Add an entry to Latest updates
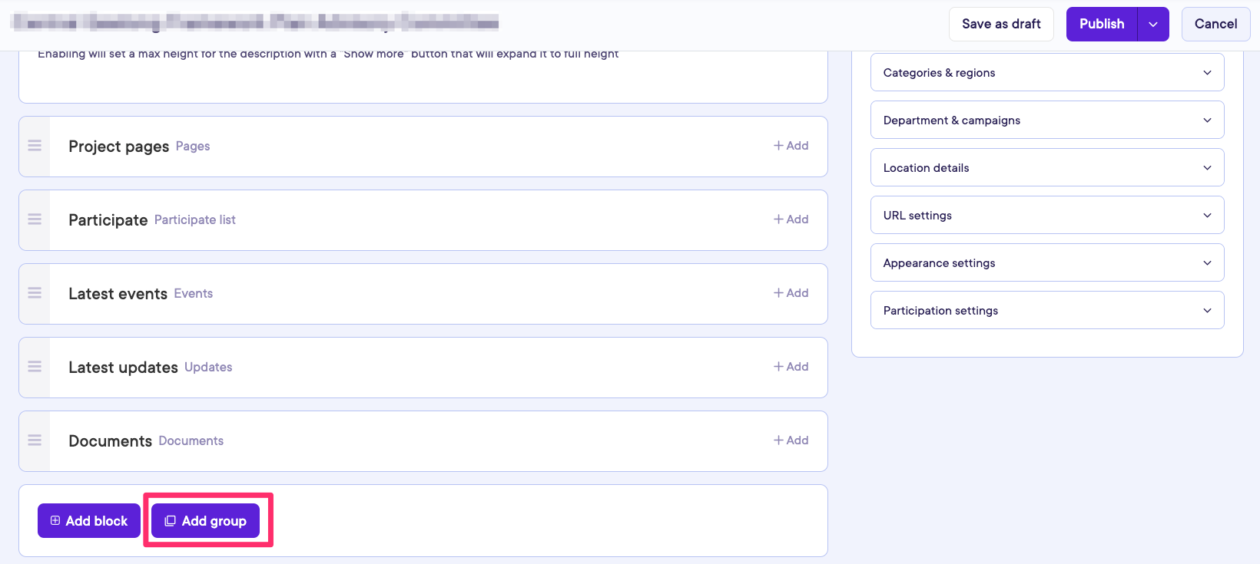This screenshot has height=564, width=1260. pos(791,367)
